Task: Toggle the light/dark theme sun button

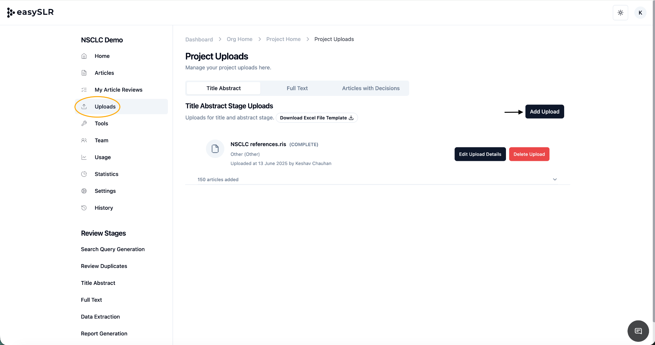Action: (x=620, y=13)
